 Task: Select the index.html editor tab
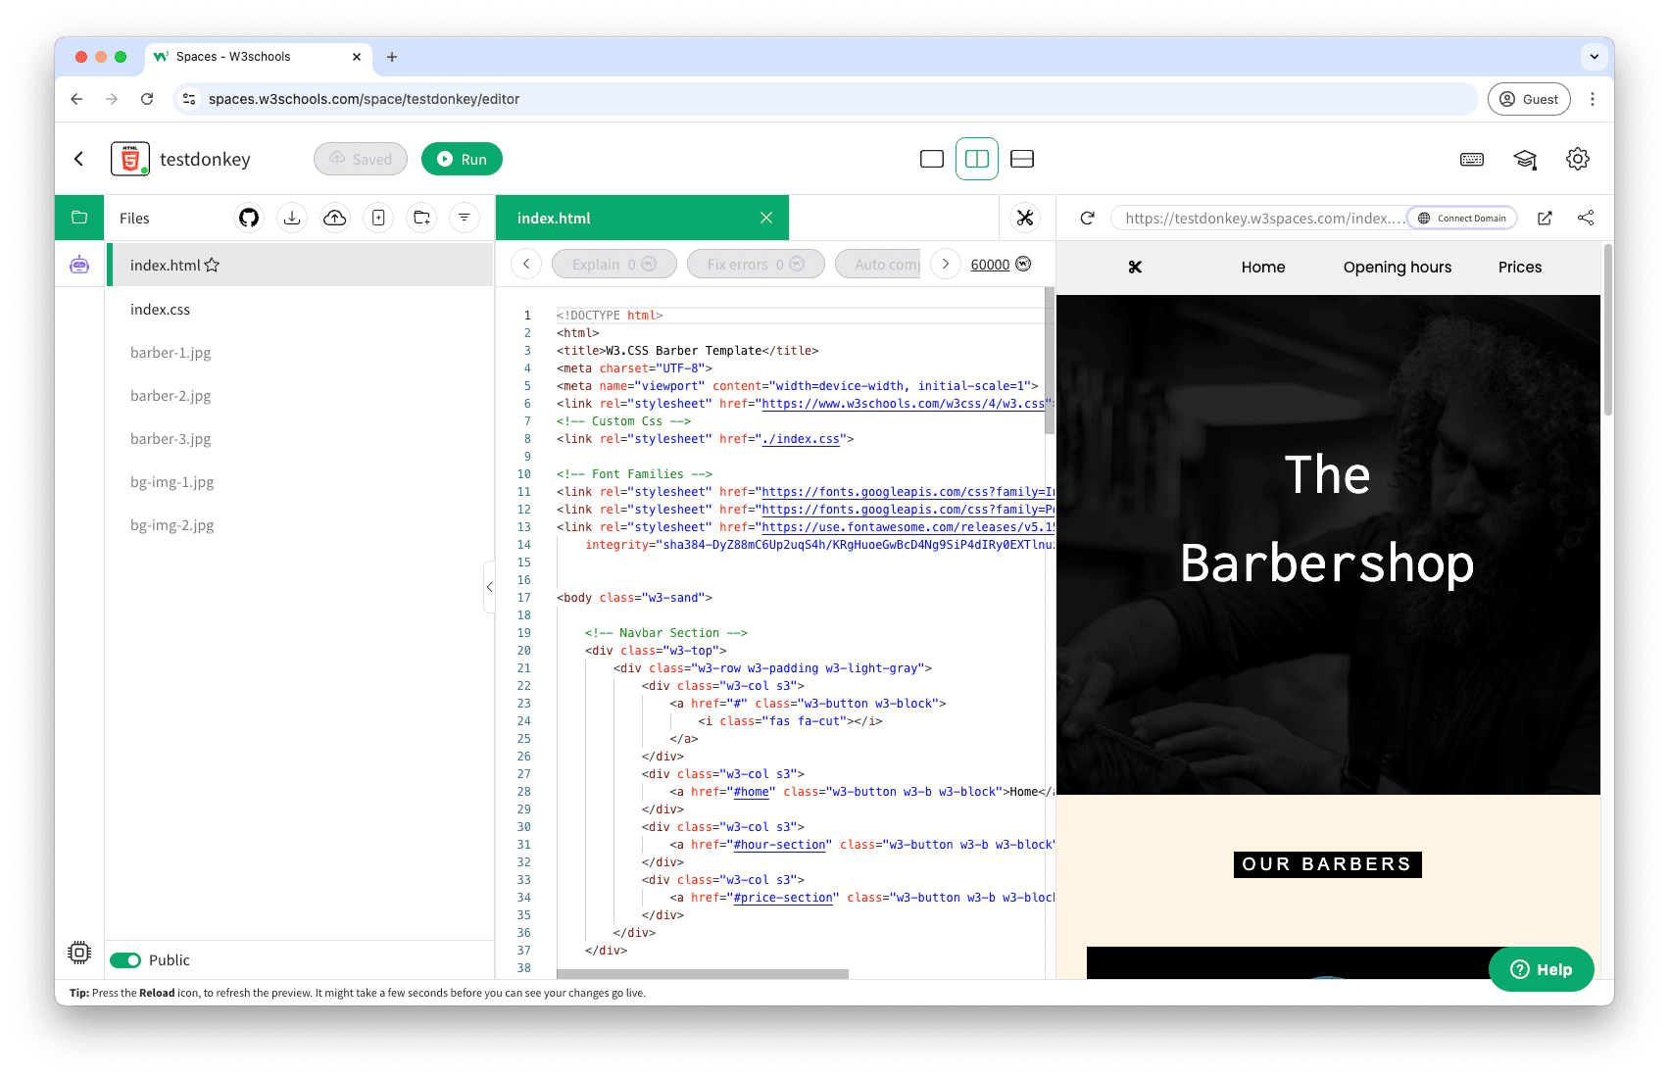[555, 218]
